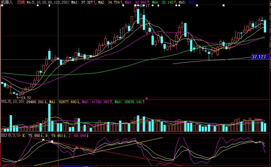Click the 55.17 high price label
The image size is (271, 167).
[144, 6]
